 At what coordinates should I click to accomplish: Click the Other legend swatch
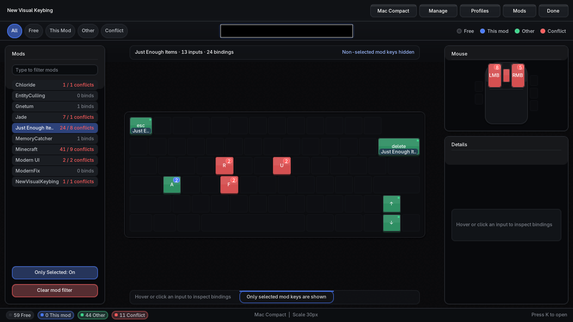(517, 31)
